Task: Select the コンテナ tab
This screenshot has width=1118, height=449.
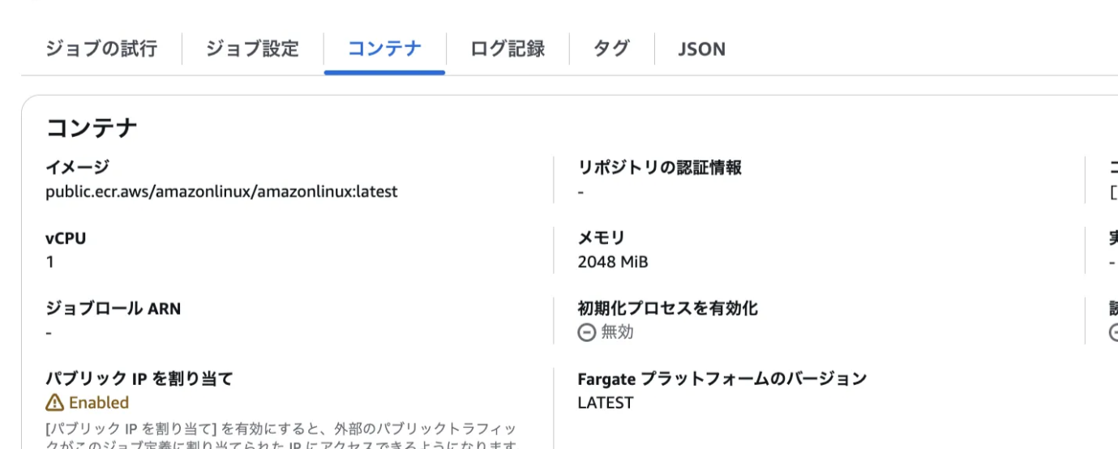Action: click(x=384, y=49)
